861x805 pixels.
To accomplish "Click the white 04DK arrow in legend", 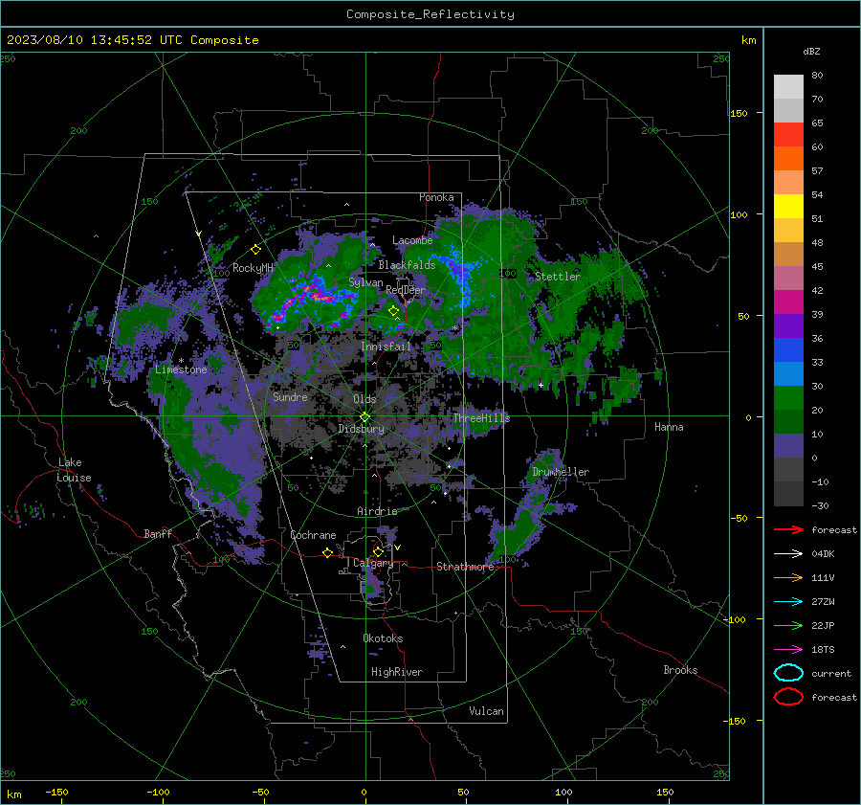I will (788, 553).
